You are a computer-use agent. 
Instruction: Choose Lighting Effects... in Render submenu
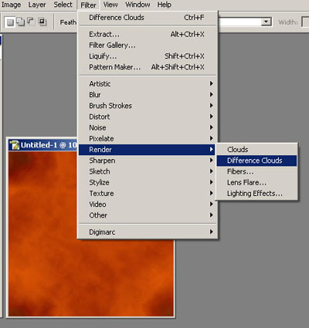[x=256, y=194]
